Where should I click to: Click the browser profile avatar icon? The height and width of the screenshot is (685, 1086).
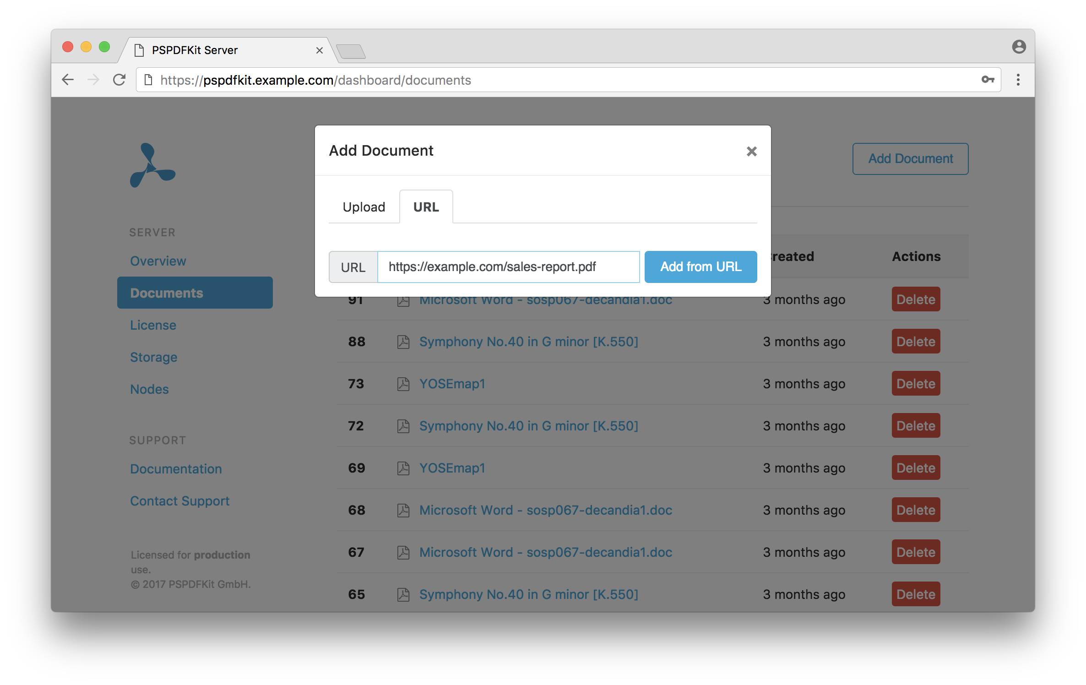click(x=1020, y=47)
